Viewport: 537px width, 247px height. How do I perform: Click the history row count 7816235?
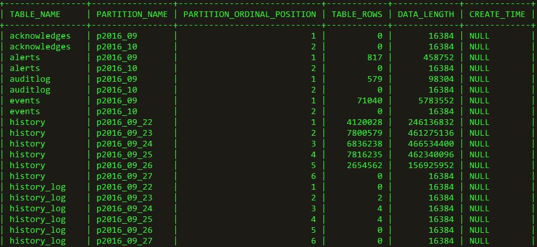[365, 154]
